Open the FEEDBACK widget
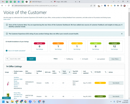This screenshot has height=104, width=130. [x=6, y=98]
